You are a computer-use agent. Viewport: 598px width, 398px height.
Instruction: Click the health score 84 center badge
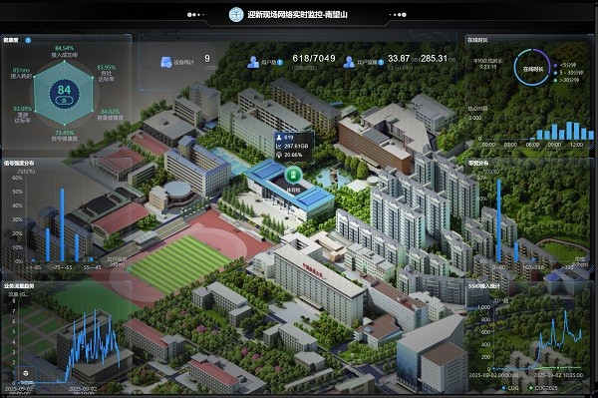(64, 94)
